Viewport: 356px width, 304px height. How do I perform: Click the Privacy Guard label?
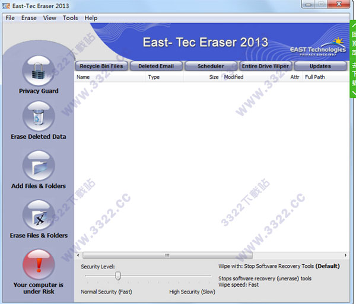39,91
